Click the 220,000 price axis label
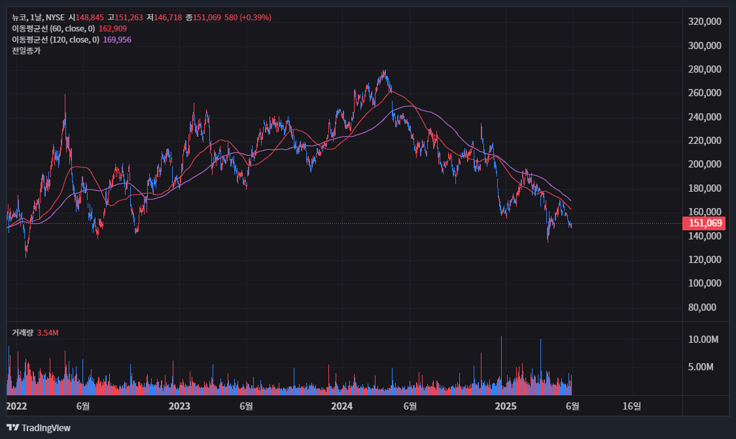Image resolution: width=736 pixels, height=439 pixels. click(705, 141)
